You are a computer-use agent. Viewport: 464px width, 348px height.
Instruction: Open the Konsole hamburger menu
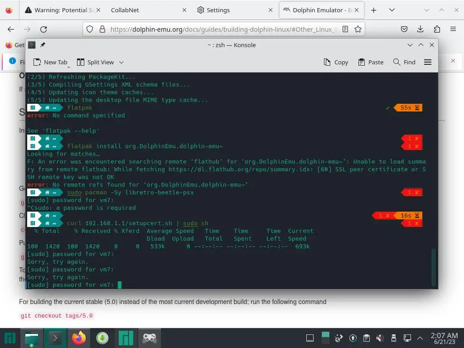pos(428,62)
